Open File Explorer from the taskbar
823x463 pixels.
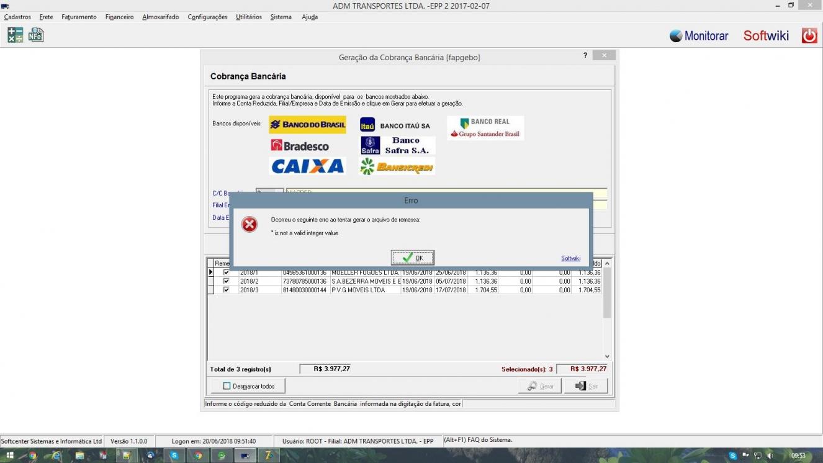79,456
